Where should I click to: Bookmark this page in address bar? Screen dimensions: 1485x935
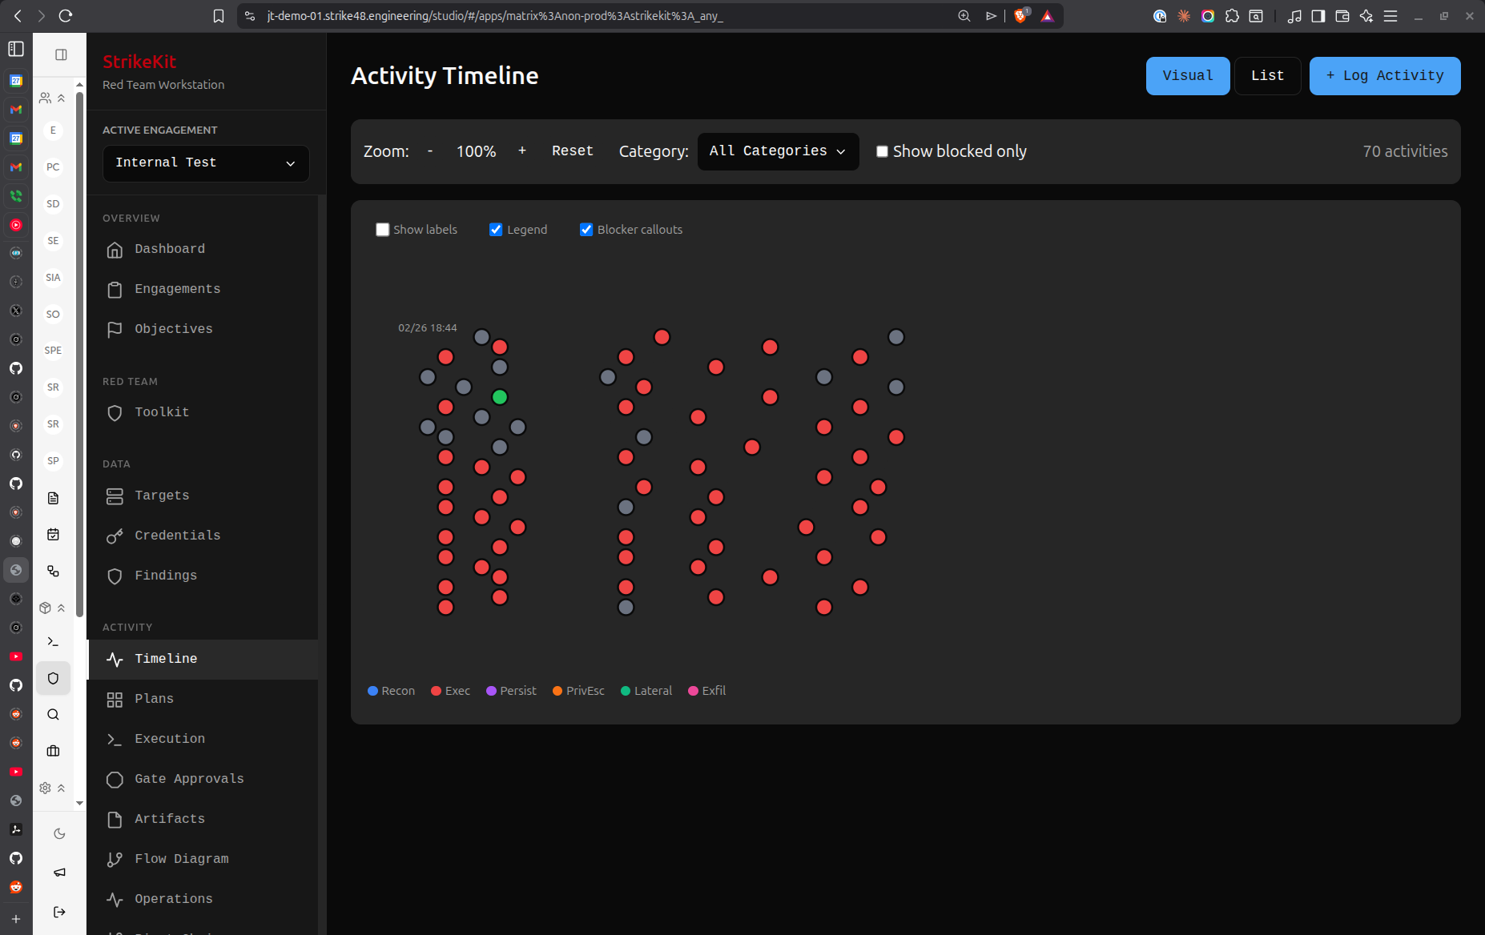219,16
